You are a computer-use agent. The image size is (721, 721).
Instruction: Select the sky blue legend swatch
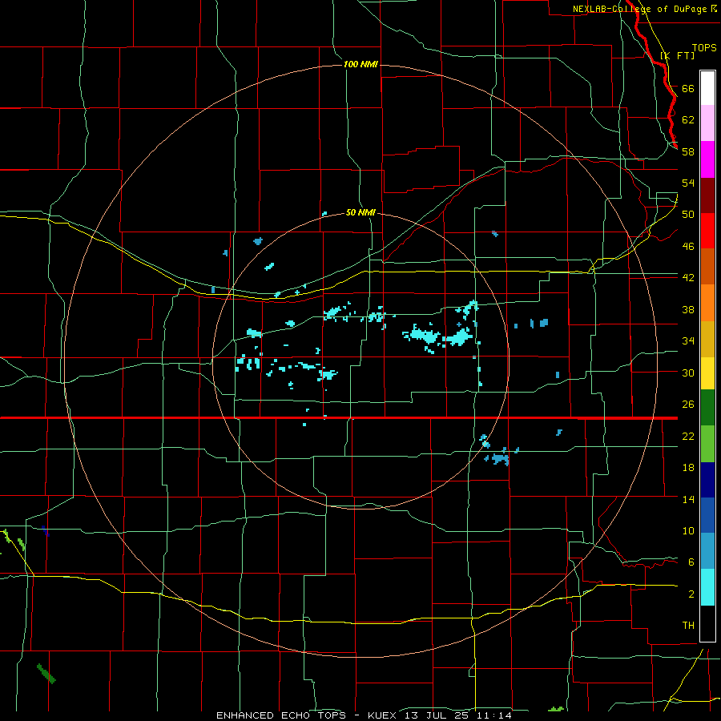pos(707,551)
